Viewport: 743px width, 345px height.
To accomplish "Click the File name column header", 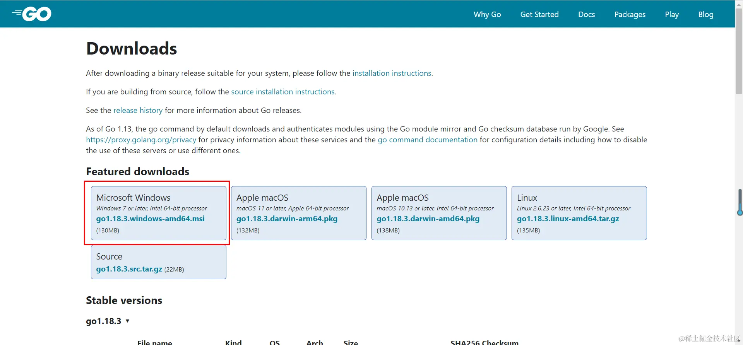I will [x=155, y=342].
